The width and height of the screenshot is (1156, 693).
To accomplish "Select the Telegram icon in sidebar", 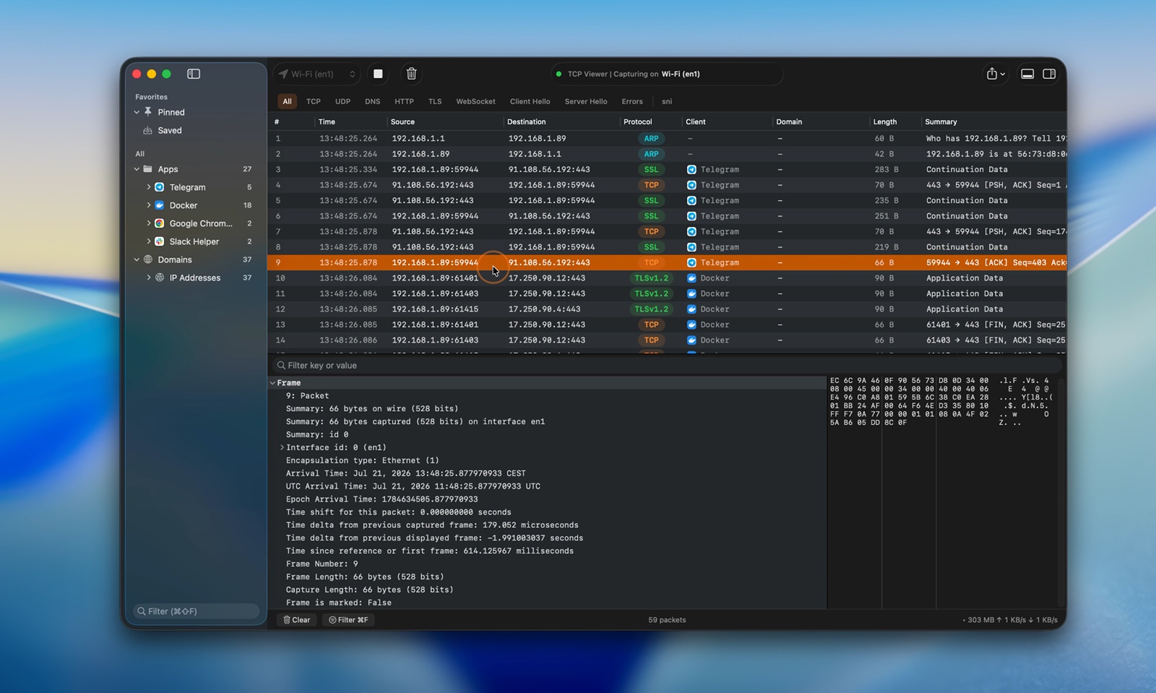I will point(160,187).
